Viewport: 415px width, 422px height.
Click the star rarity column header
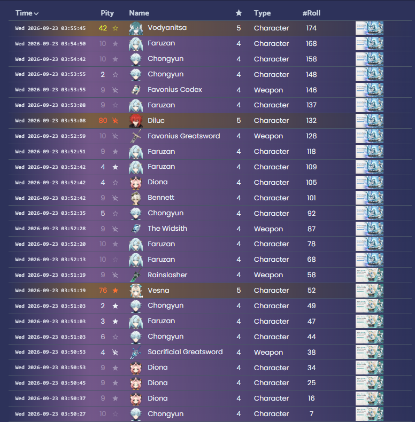point(239,13)
